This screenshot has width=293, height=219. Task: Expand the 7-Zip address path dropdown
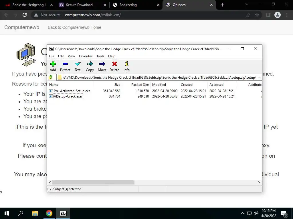coord(259,78)
